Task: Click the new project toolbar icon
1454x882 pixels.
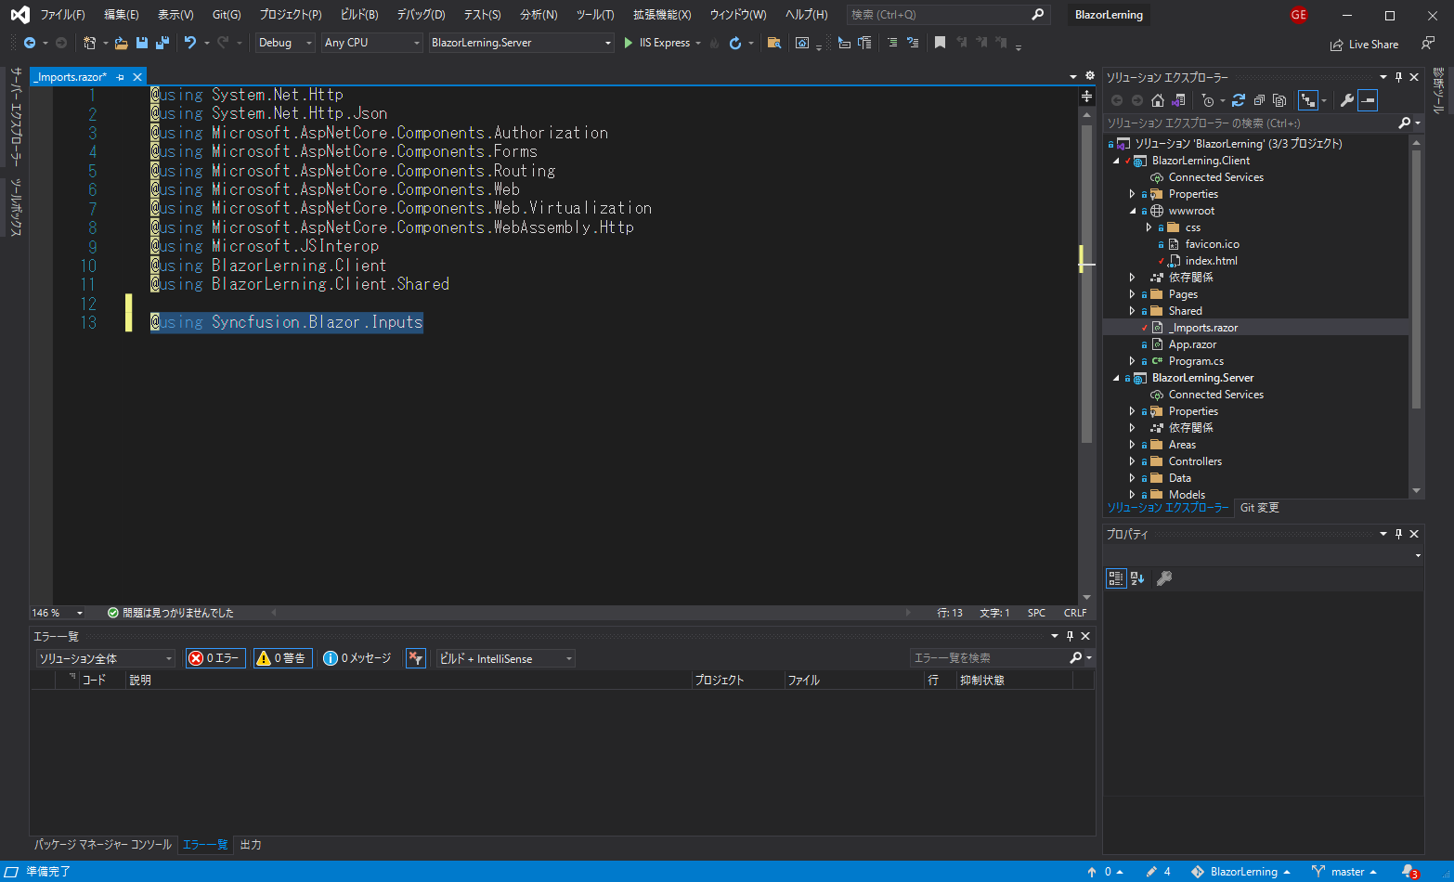Action: click(89, 43)
